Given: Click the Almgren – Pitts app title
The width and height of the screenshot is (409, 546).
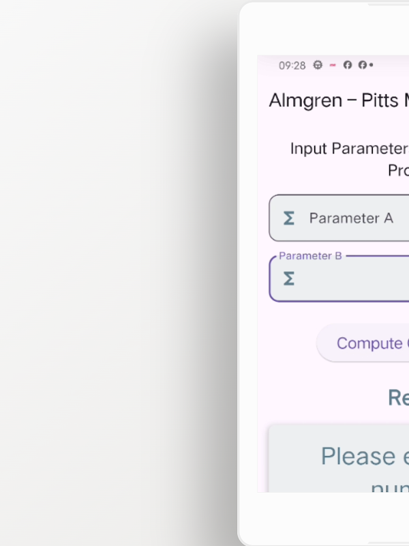Looking at the screenshot, I should pos(339,100).
